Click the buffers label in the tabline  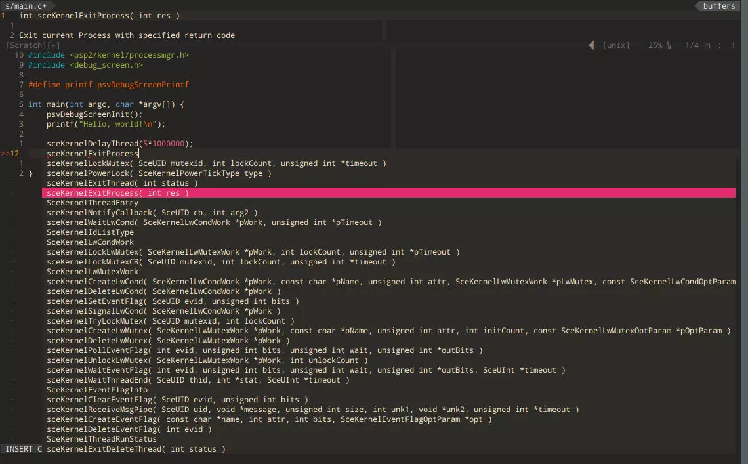click(x=719, y=6)
